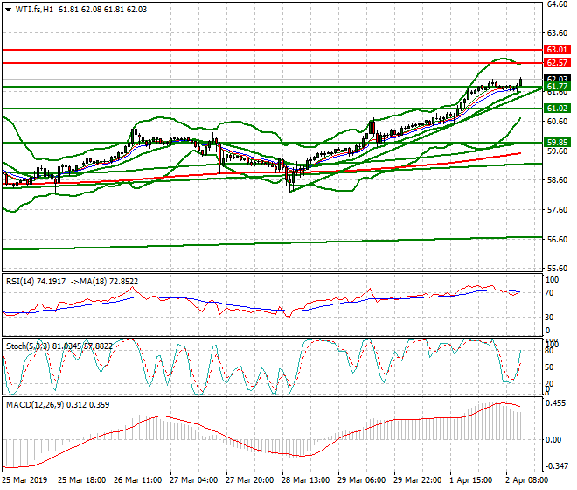Click the 29 Mar 06:00 time label

361,480
